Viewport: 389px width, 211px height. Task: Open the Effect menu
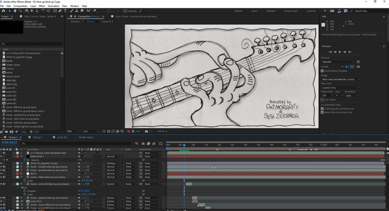(x=42, y=6)
